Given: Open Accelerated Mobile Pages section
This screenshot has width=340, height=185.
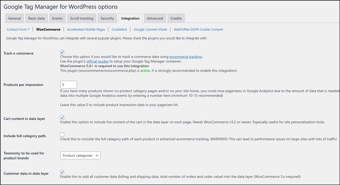Looking at the screenshot, I should 86,29.
